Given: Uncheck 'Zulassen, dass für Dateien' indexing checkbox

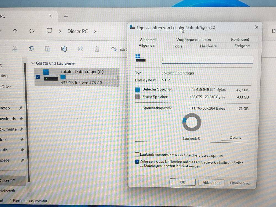Looking at the screenshot, I should click(x=137, y=161).
